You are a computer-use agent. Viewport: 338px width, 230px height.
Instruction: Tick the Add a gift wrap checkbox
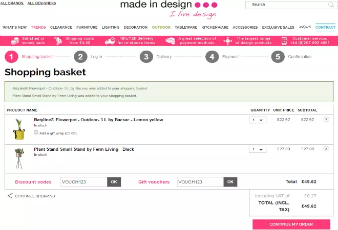coord(36,132)
